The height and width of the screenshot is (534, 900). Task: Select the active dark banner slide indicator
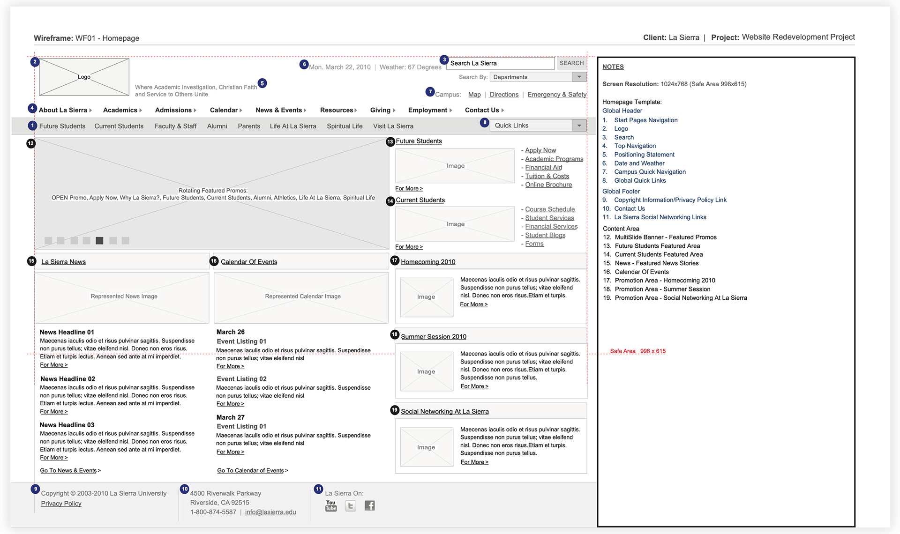[x=99, y=240]
